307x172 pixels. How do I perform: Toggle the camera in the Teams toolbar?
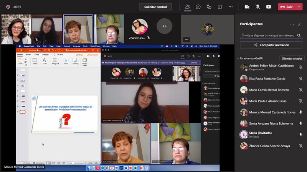click(x=247, y=7)
